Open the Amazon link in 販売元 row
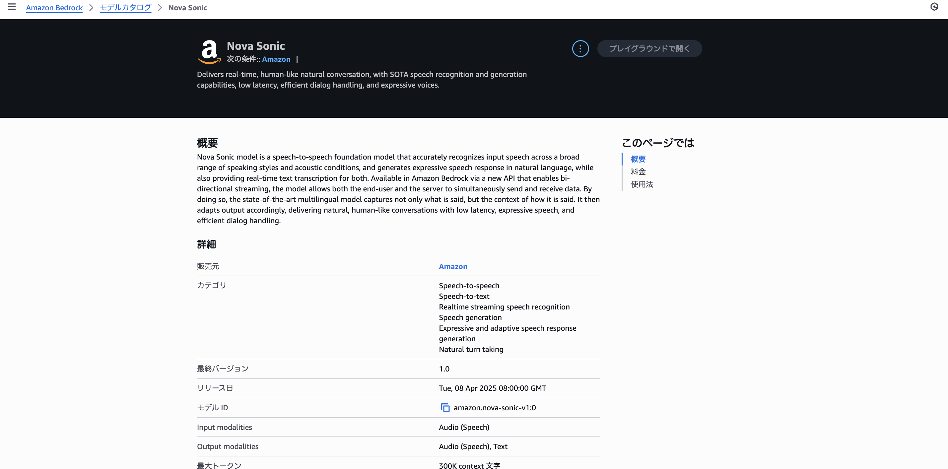Viewport: 948px width, 469px height. 453,267
